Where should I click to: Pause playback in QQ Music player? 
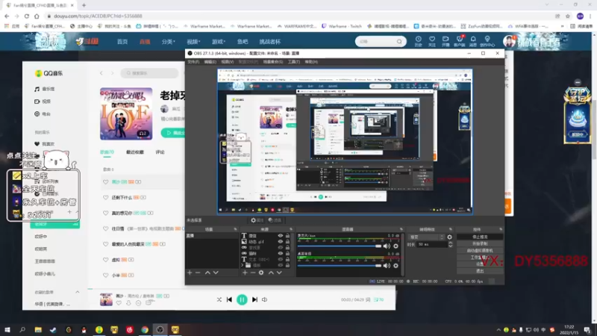(x=242, y=300)
